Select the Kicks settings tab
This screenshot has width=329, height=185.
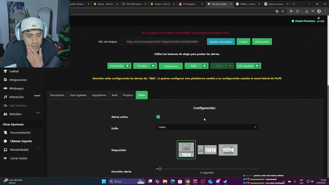coord(142,95)
